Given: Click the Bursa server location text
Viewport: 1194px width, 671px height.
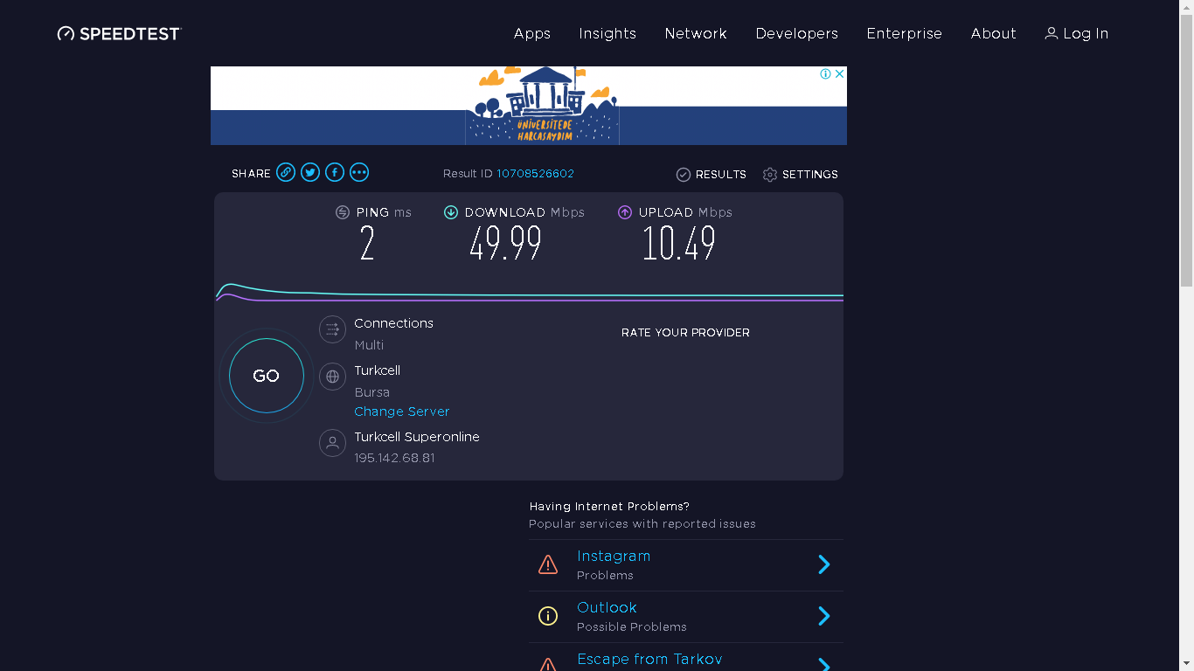Looking at the screenshot, I should (372, 392).
